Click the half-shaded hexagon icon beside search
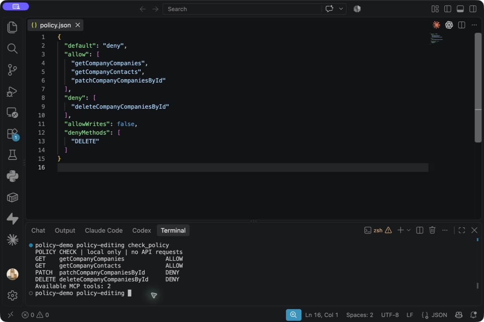 point(357,9)
